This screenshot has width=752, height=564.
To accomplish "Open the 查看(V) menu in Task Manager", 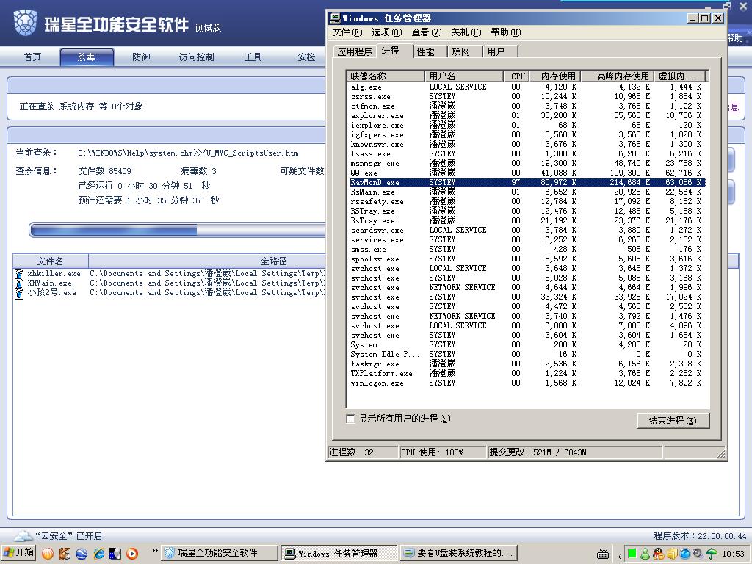I will 427,32.
